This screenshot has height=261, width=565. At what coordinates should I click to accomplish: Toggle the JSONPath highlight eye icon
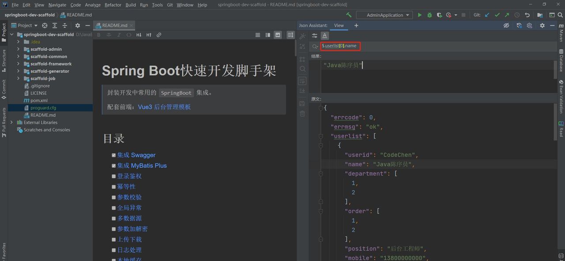507,25
